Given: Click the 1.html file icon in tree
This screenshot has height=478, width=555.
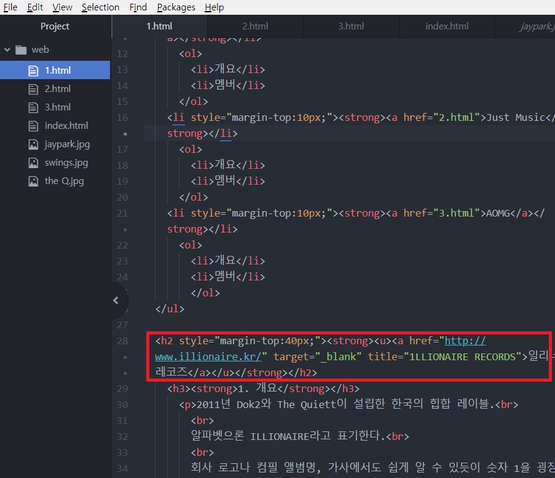Looking at the screenshot, I should coord(33,71).
